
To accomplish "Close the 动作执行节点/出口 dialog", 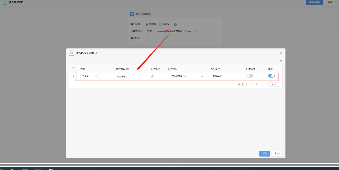I will [281, 53].
